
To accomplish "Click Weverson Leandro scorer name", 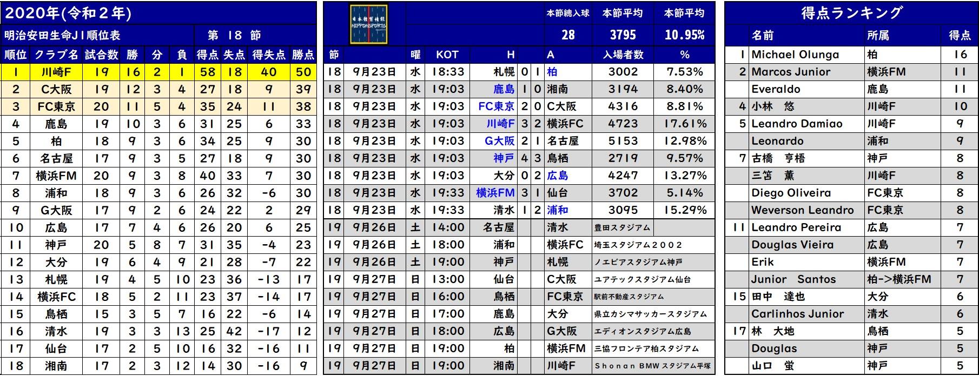I will [x=803, y=210].
